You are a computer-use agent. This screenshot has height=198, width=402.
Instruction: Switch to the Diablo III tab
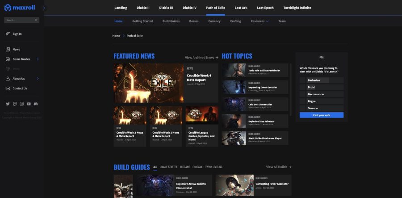[166, 8]
